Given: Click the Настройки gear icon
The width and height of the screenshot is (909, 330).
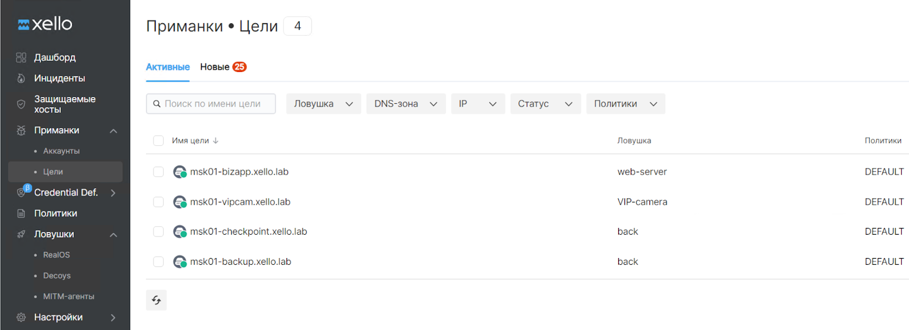Looking at the screenshot, I should (x=21, y=318).
